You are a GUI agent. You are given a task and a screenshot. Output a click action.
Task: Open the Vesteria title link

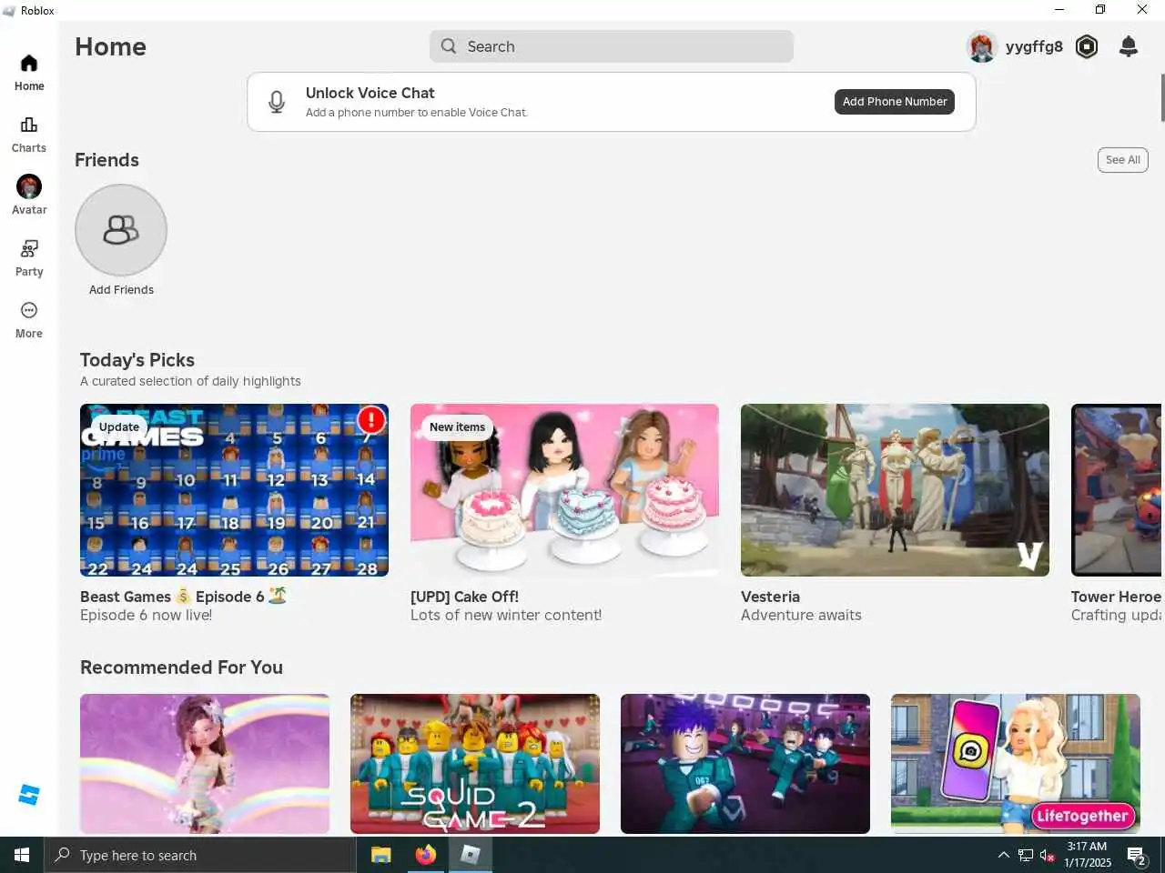click(x=770, y=597)
